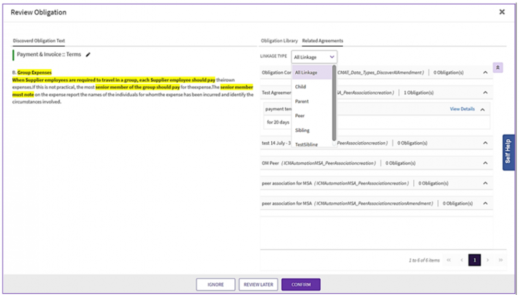Jump to first page arrow

(x=448, y=259)
